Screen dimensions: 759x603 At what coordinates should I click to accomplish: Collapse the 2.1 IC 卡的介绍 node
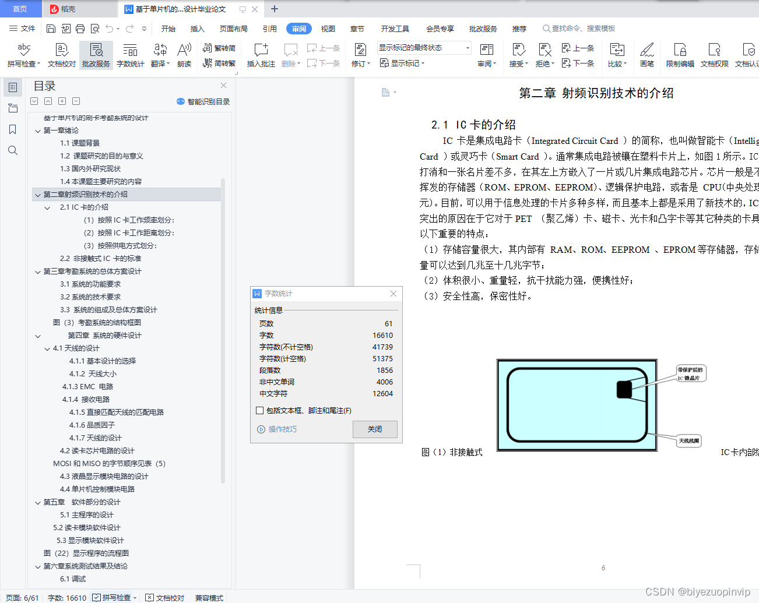tap(48, 208)
